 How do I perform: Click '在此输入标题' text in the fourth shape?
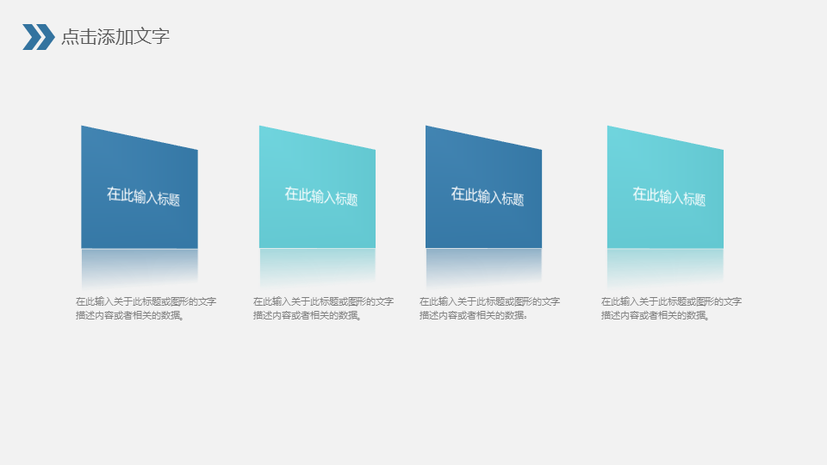click(668, 196)
